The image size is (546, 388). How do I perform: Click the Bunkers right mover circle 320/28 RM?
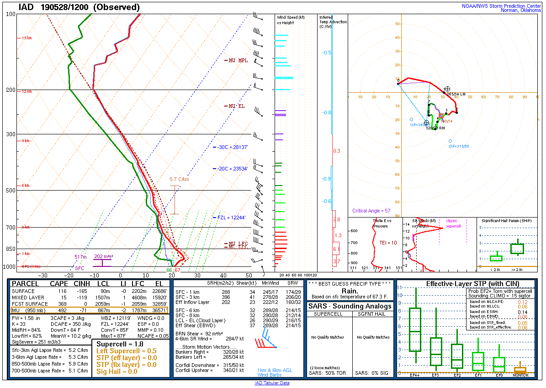click(426, 123)
